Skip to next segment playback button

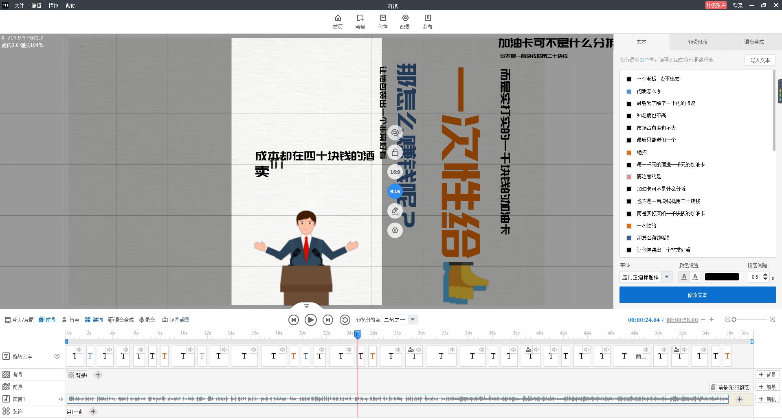[327, 320]
